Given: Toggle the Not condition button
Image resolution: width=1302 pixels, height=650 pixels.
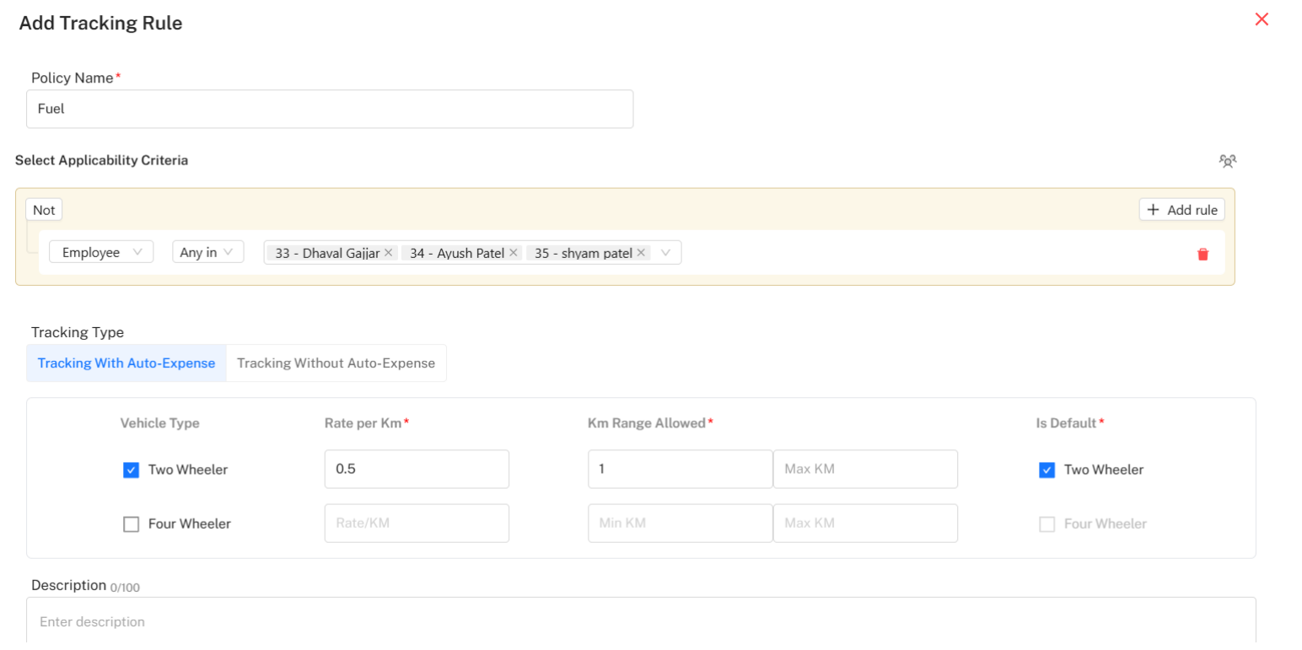Looking at the screenshot, I should (44, 210).
